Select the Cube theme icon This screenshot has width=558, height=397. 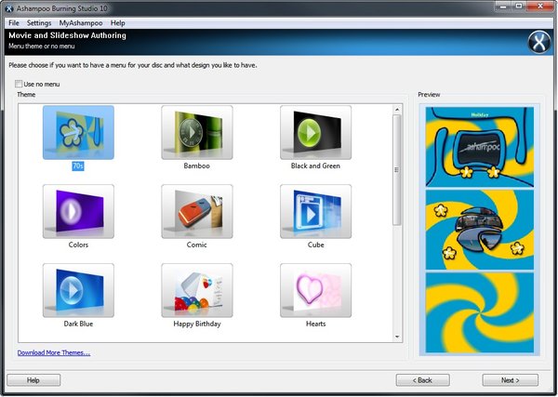pyautogui.click(x=315, y=211)
